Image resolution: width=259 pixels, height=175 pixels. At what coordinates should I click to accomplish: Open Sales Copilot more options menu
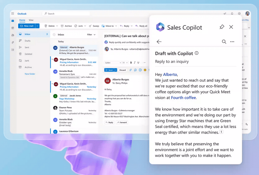point(232,42)
